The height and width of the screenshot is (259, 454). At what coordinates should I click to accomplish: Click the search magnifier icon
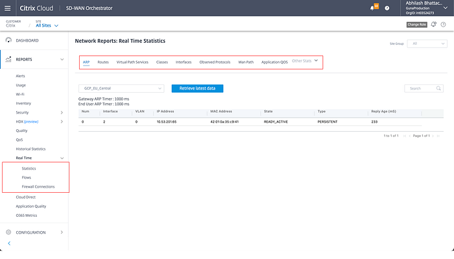point(438,88)
